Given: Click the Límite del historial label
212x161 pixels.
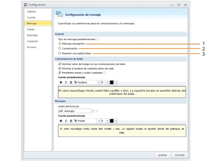Looking at the screenshot, I should tap(68, 106).
